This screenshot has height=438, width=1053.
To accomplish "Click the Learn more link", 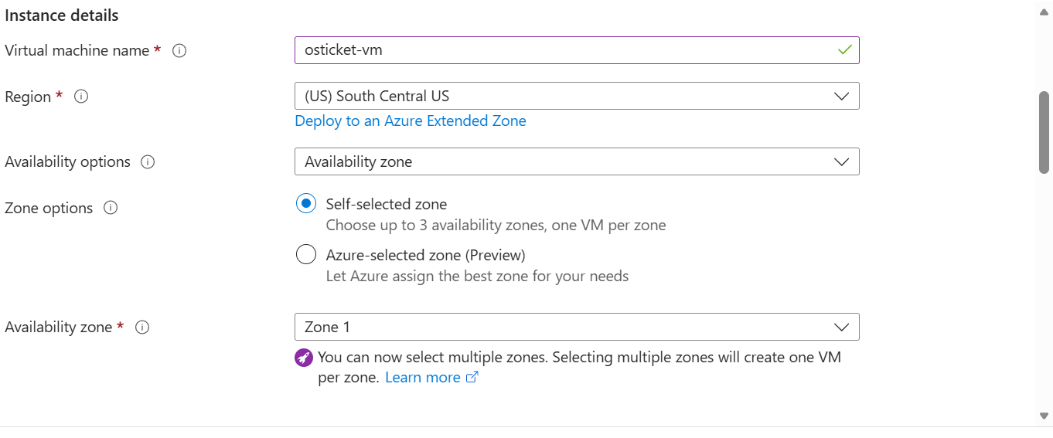I will pos(423,378).
